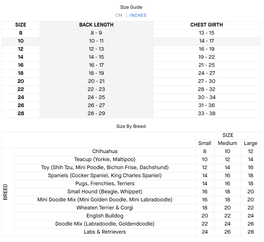Click the CHEST GIRTH column header
The height and width of the screenshot is (242, 264).
[x=206, y=25]
